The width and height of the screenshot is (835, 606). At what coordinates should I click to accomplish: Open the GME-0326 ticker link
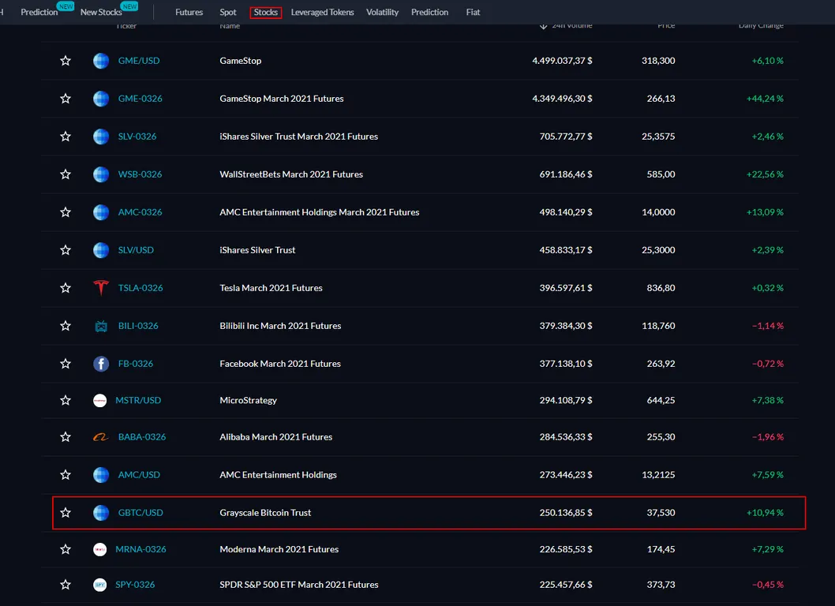140,99
